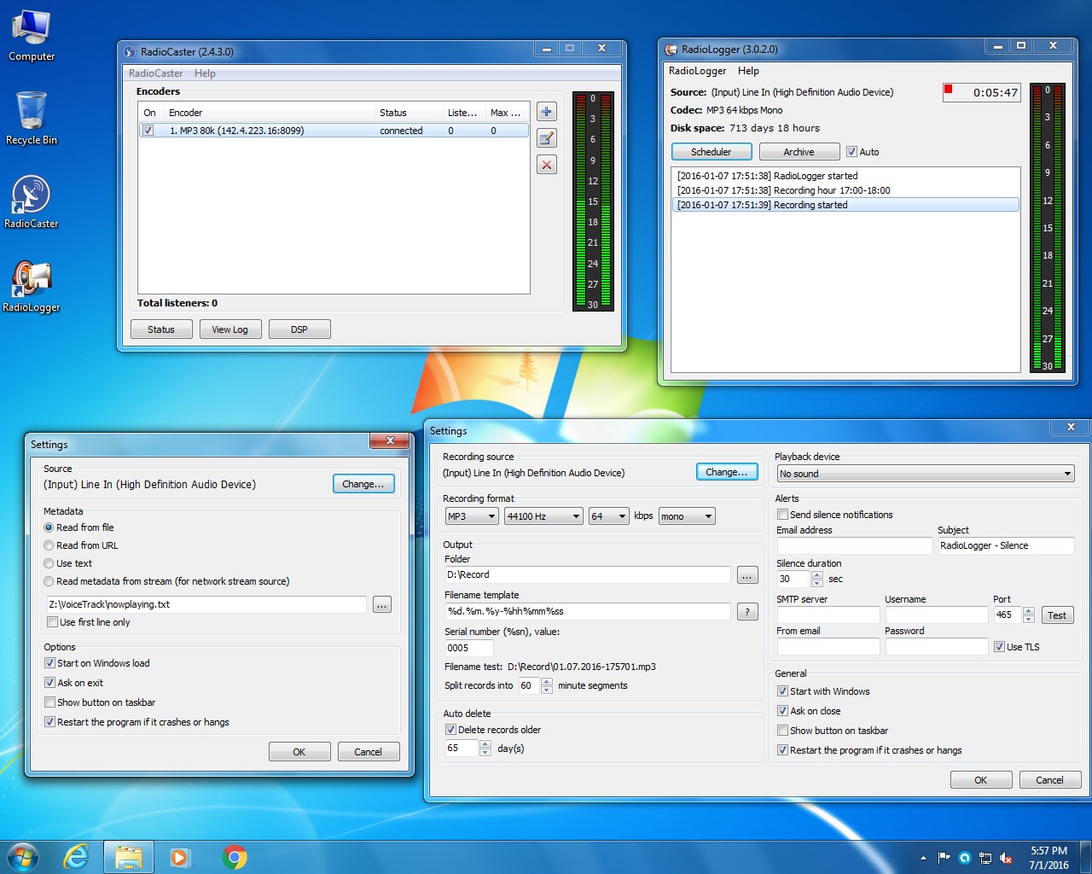Toggle Start on Windows load checkbox
Image resolution: width=1092 pixels, height=874 pixels.
49,663
